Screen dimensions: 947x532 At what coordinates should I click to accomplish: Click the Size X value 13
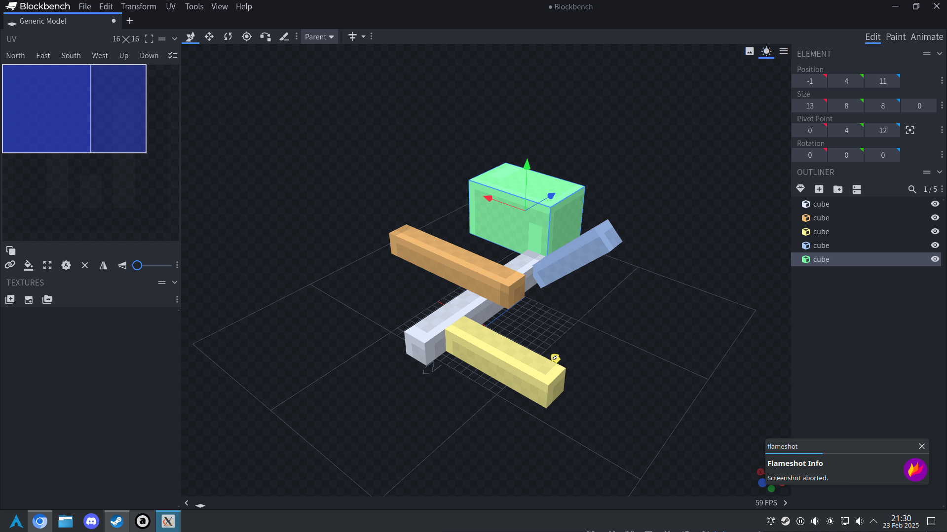click(810, 106)
